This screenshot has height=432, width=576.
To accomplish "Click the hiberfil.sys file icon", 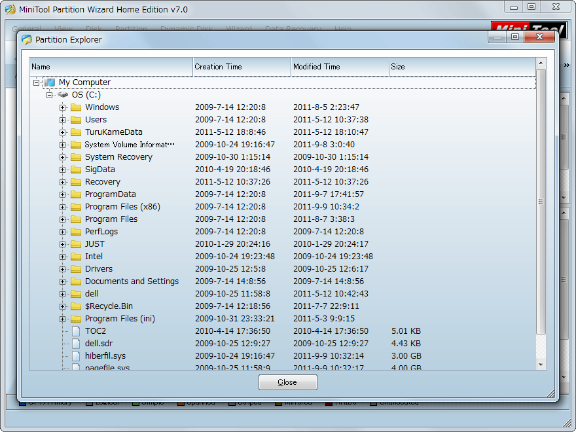I will tap(76, 356).
